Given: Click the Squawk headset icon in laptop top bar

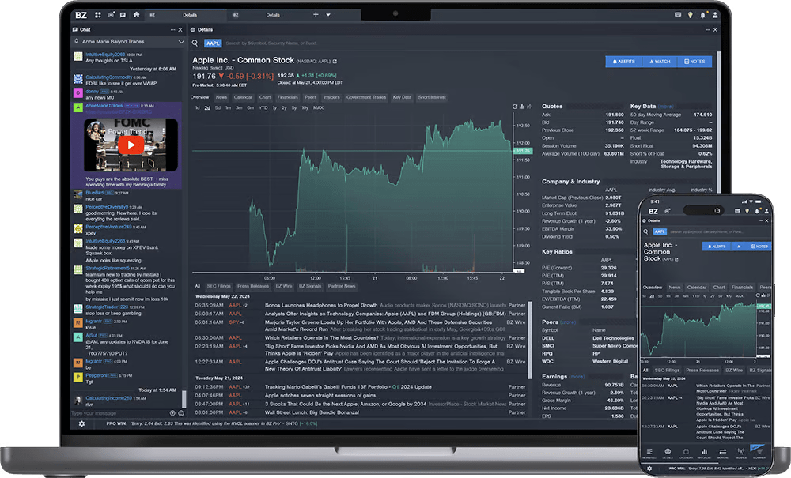Looking at the screenshot, I should (x=111, y=15).
